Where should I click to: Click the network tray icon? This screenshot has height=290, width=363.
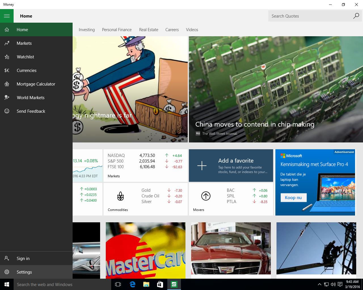tap(326, 284)
